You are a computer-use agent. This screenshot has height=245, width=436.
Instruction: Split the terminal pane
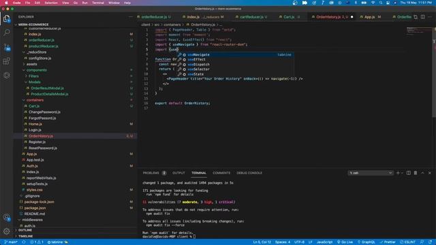pos(409,173)
